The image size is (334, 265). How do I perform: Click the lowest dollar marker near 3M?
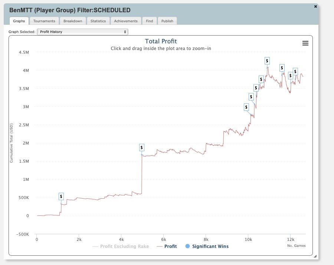tap(246, 107)
